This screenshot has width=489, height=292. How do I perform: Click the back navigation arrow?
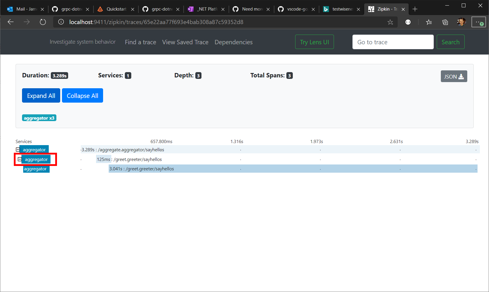(x=11, y=22)
